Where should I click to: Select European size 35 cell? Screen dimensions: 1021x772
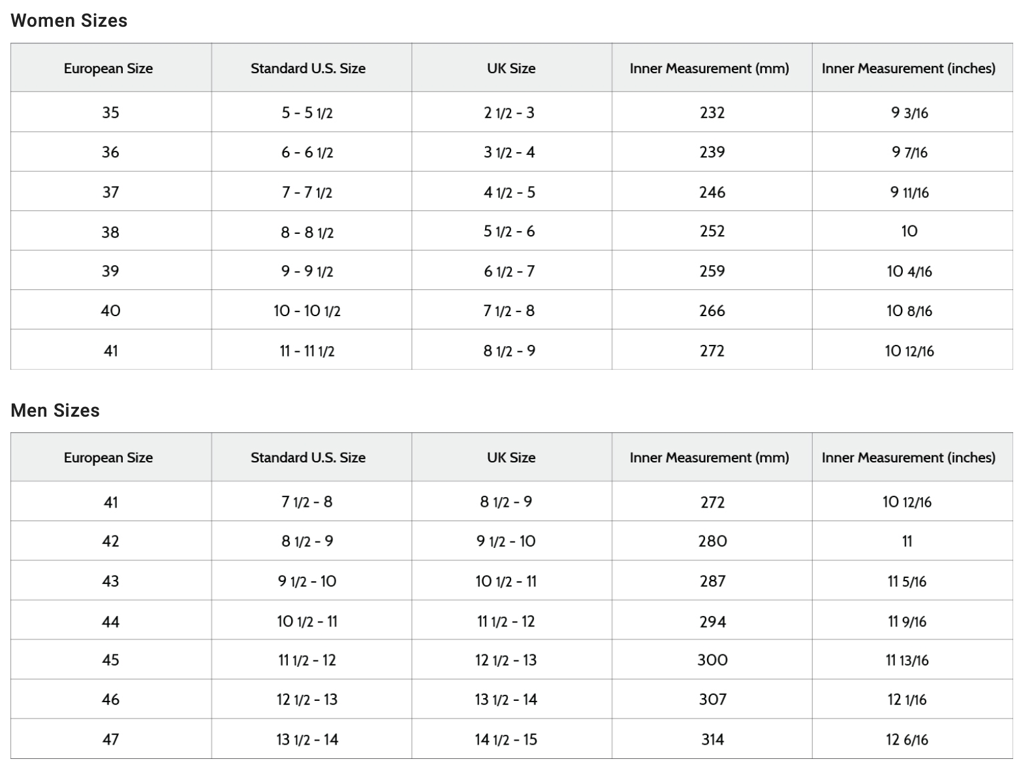coord(110,113)
